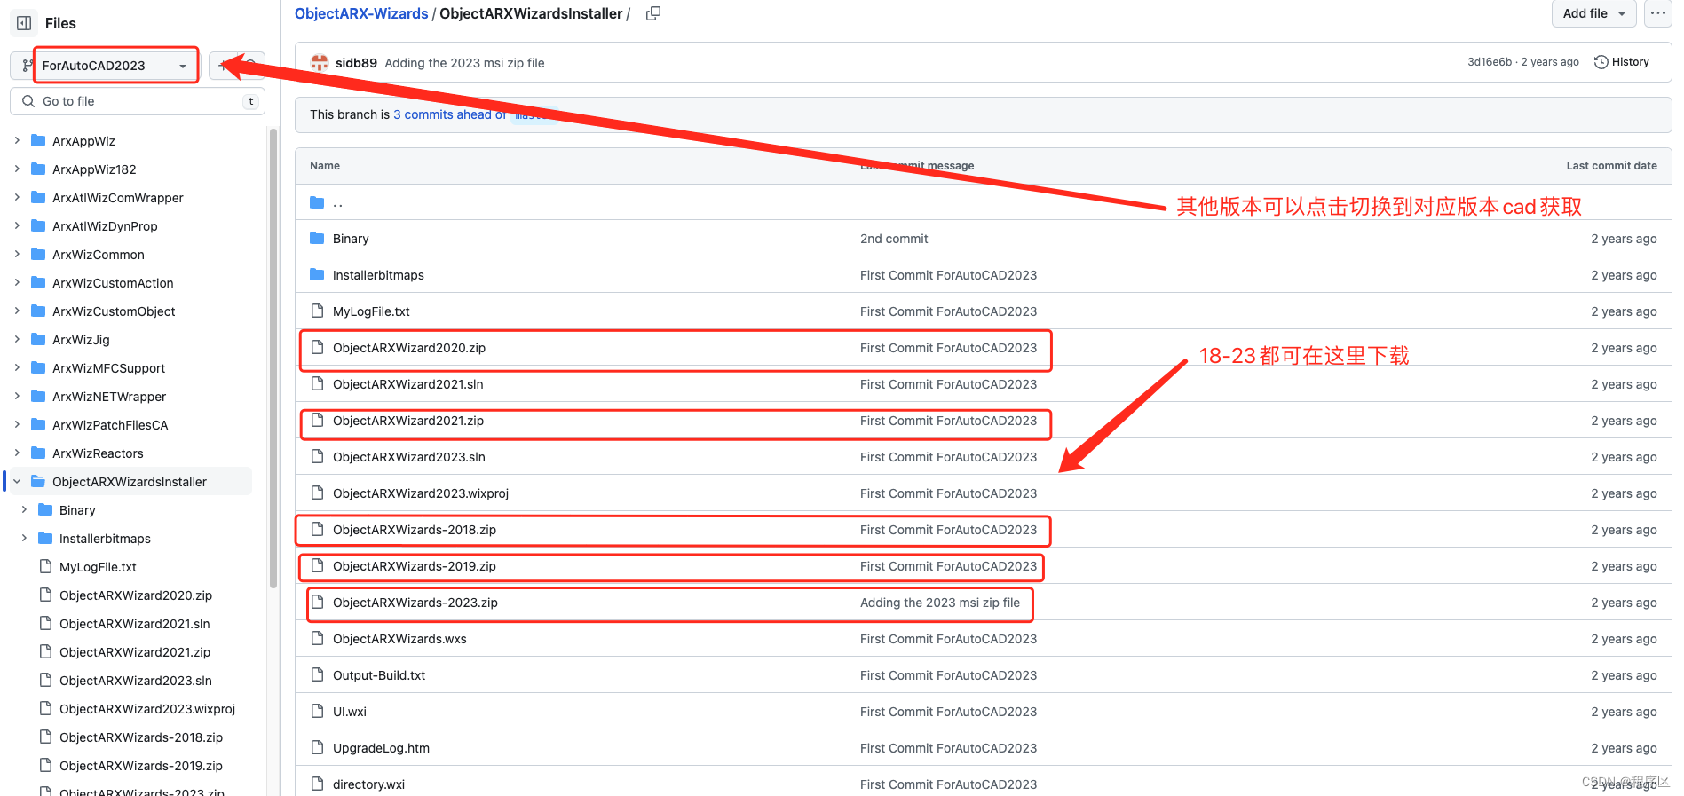This screenshot has width=1684, height=796.
Task: Open commit History
Action: point(1622,62)
